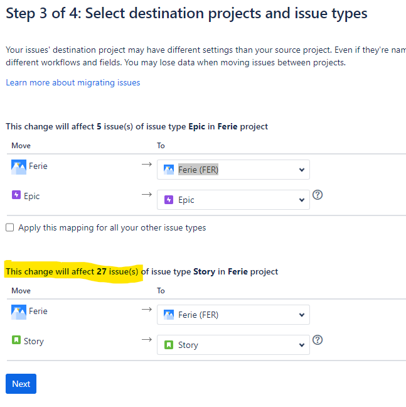Click the Story label in Move column
This screenshot has height=407, width=406.
(33, 341)
